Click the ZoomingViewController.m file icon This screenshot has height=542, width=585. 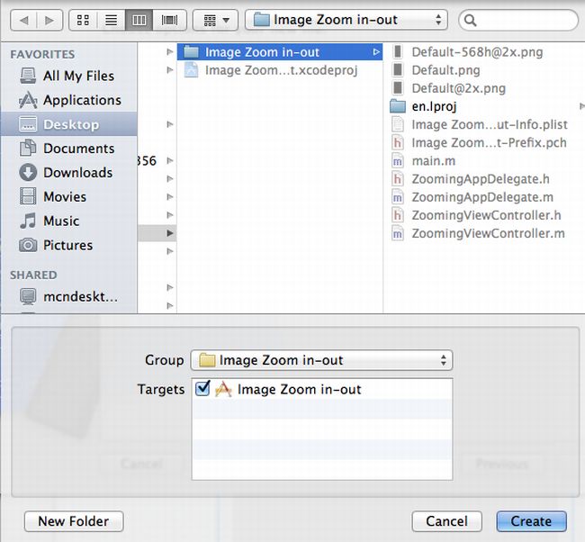398,233
